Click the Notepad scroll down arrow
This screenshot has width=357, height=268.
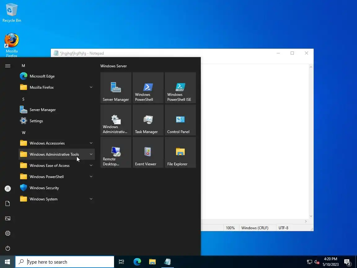(311, 216)
